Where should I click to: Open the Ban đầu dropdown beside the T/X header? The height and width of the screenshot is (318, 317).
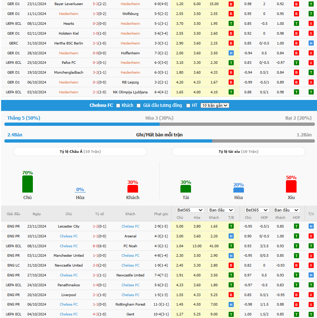tap(286, 210)
